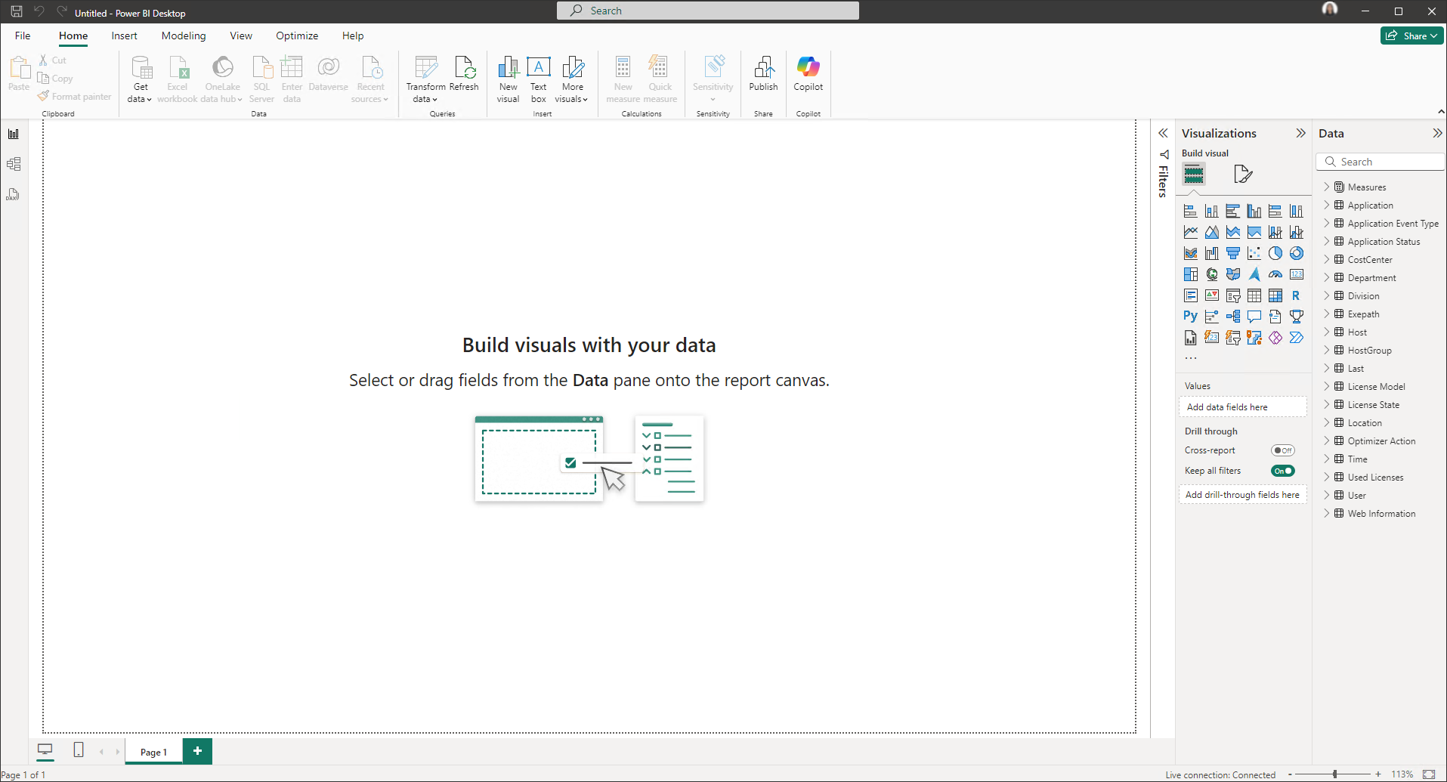Expand the Application table in the Data pane
The width and height of the screenshot is (1447, 782).
click(x=1328, y=205)
